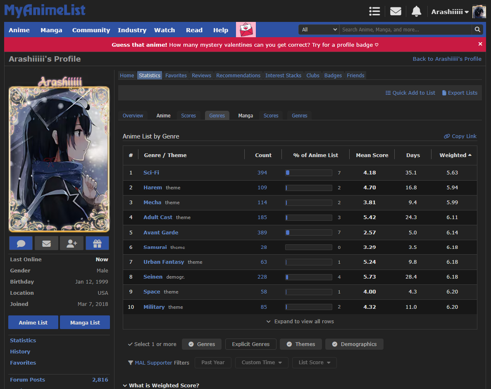491x389 pixels.
Task: Click Export Lists link
Action: [459, 93]
